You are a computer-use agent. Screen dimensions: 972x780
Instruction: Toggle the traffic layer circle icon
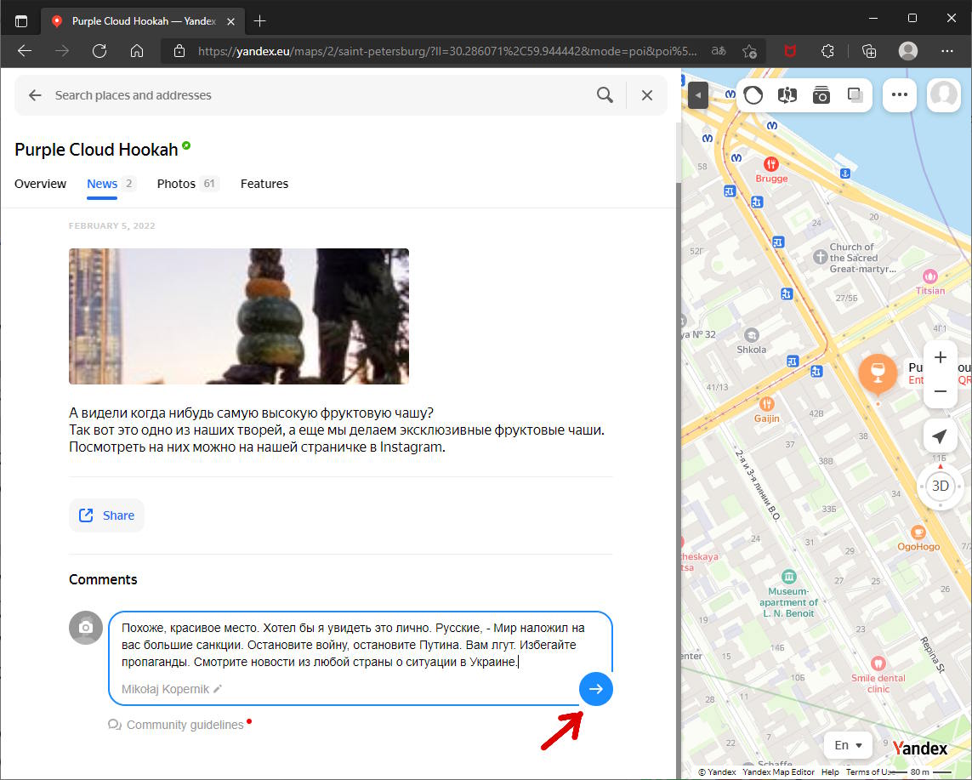pyautogui.click(x=753, y=95)
